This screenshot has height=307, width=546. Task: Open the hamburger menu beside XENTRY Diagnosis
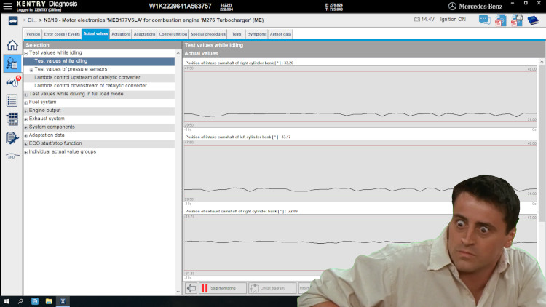6,7
